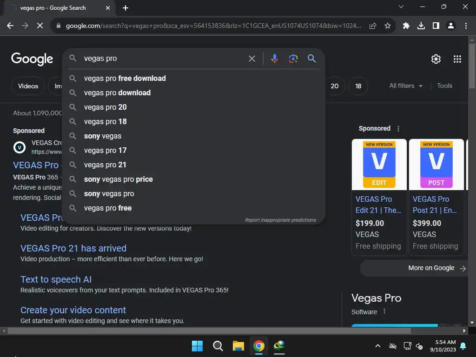Open the 'Text to speech AI' link
This screenshot has width=476, height=357.
click(x=56, y=279)
